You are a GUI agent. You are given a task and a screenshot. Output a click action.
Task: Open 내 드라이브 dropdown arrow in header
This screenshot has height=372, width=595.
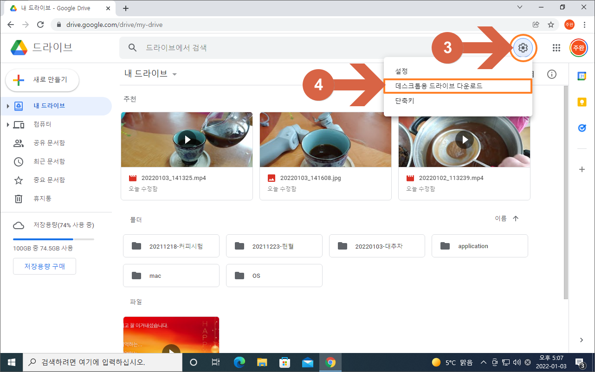point(175,74)
